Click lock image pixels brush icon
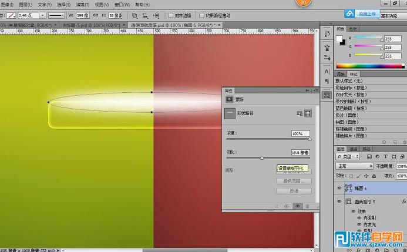Screen dimensions: 407x252 point(358,176)
